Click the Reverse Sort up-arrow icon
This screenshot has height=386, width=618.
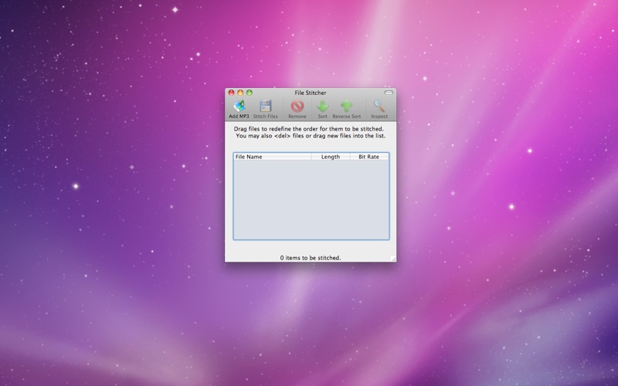point(346,106)
